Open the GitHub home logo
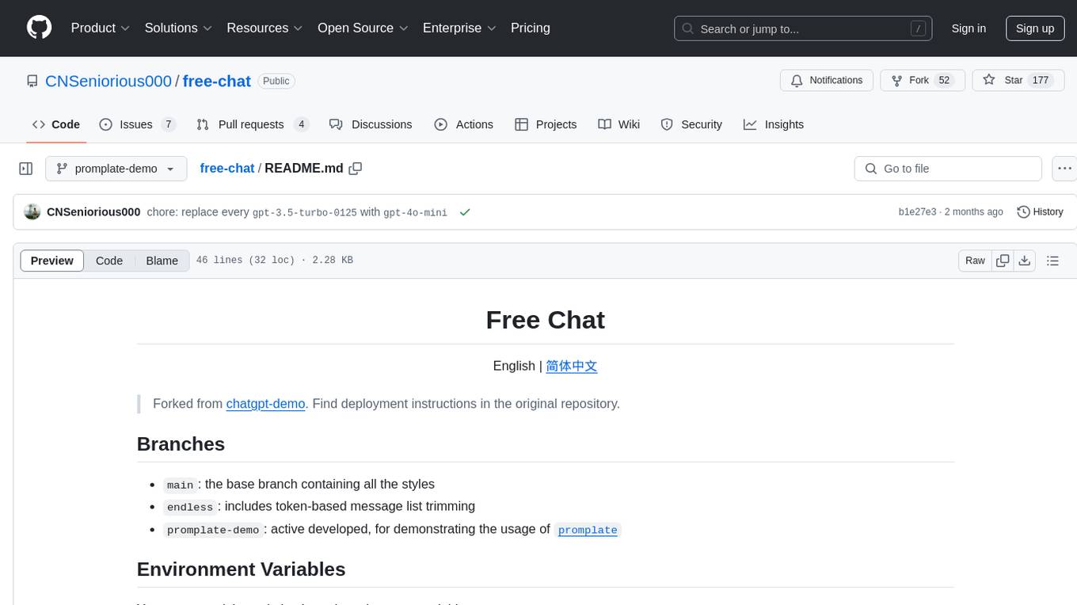The width and height of the screenshot is (1077, 605). click(x=39, y=28)
